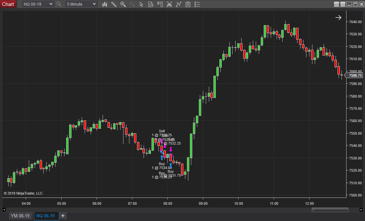Open the instrument search magnifier
The height and width of the screenshot is (221, 365).
tap(59, 4)
